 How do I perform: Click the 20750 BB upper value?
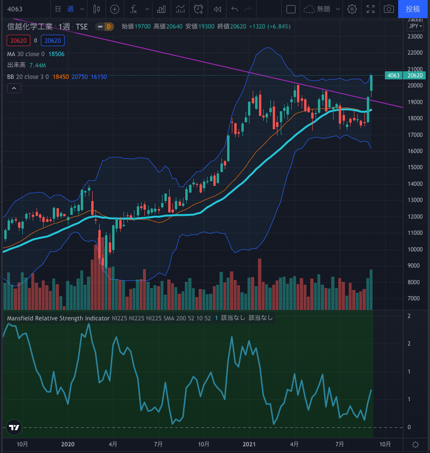80,77
